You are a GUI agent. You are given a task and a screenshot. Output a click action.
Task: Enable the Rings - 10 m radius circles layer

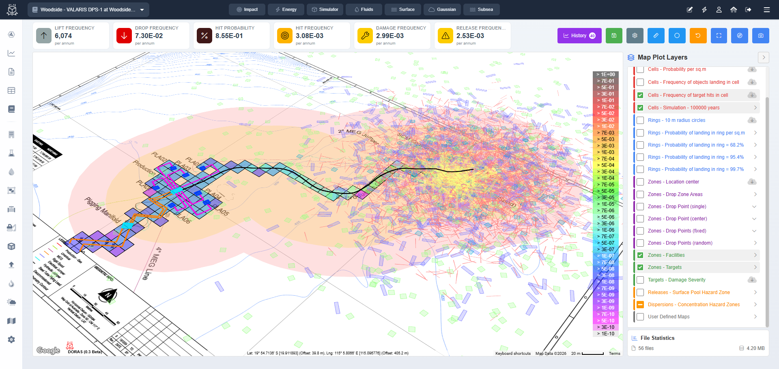[640, 120]
